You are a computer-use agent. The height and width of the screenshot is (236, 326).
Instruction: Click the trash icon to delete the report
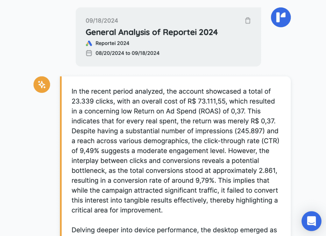coord(248,20)
